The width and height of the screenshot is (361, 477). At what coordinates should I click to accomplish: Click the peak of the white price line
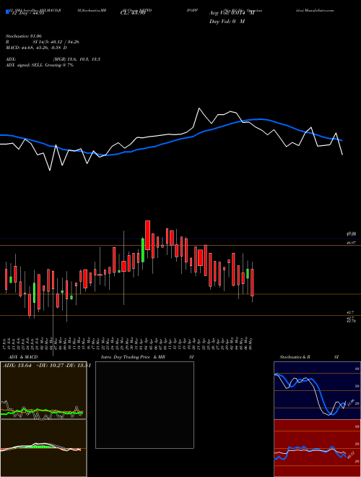click(x=199, y=108)
